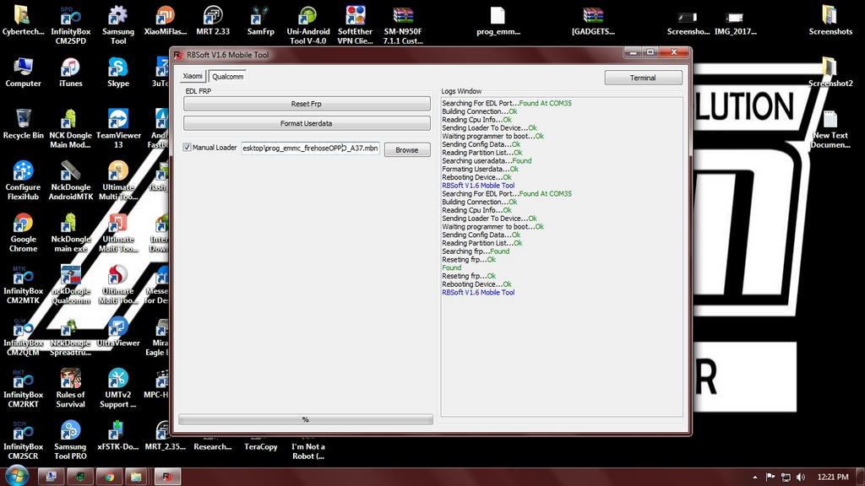Open UMTv2 Support shortcut
The width and height of the screenshot is (865, 486).
pos(118,388)
